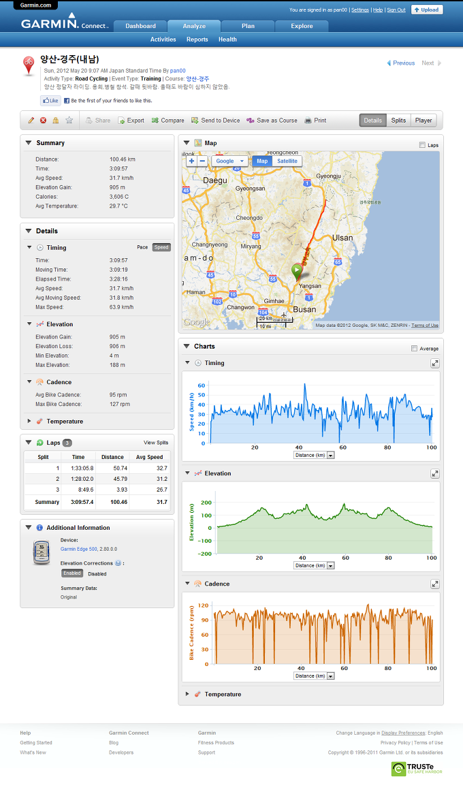This screenshot has height=792, width=463.
Task: Click the TRUSTe certification badge
Action: point(417,768)
